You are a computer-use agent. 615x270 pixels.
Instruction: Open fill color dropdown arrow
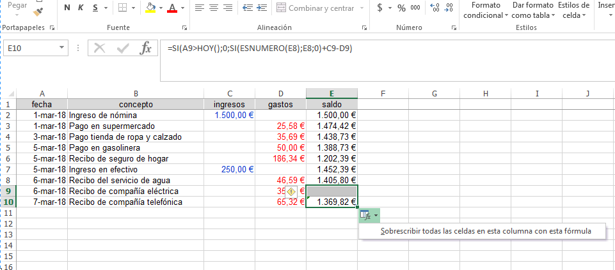coord(160,9)
